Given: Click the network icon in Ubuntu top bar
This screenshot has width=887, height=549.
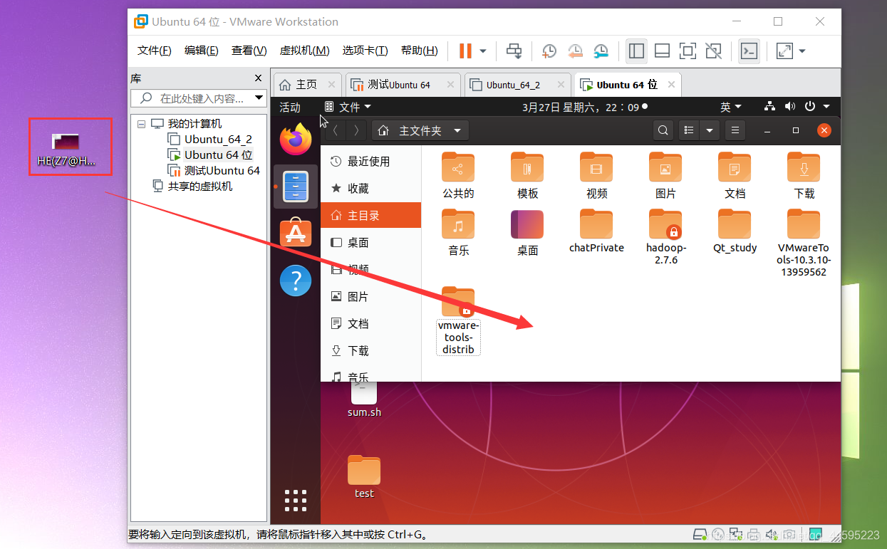Looking at the screenshot, I should point(769,107).
